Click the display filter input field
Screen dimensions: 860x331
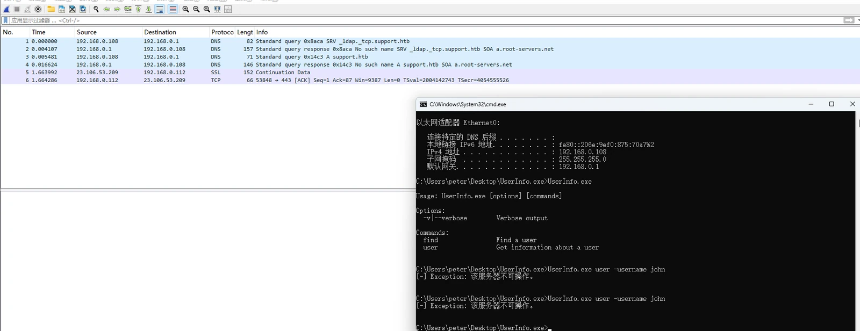click(425, 20)
